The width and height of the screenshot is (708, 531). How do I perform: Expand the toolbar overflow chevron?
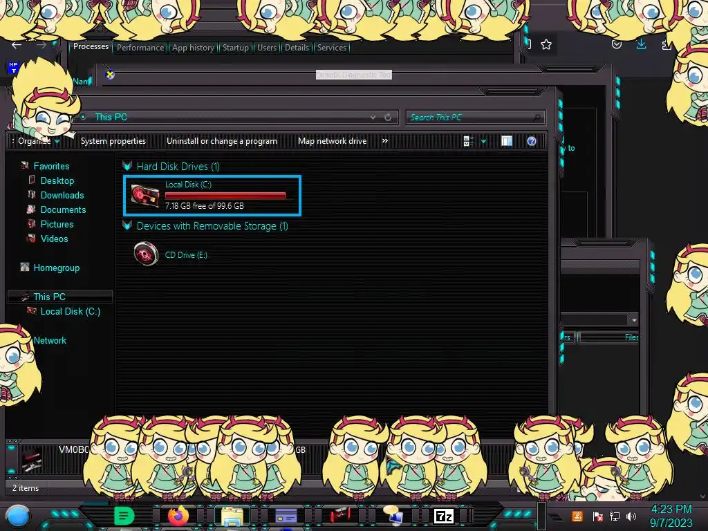[x=384, y=141]
